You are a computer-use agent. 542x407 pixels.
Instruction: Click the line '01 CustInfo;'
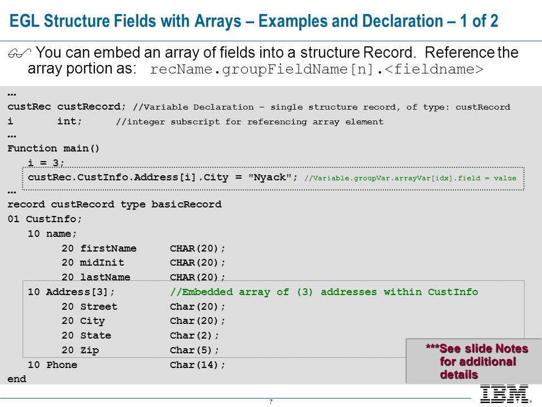click(45, 219)
